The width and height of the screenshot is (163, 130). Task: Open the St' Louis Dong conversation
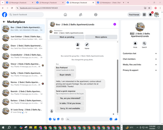23,111
